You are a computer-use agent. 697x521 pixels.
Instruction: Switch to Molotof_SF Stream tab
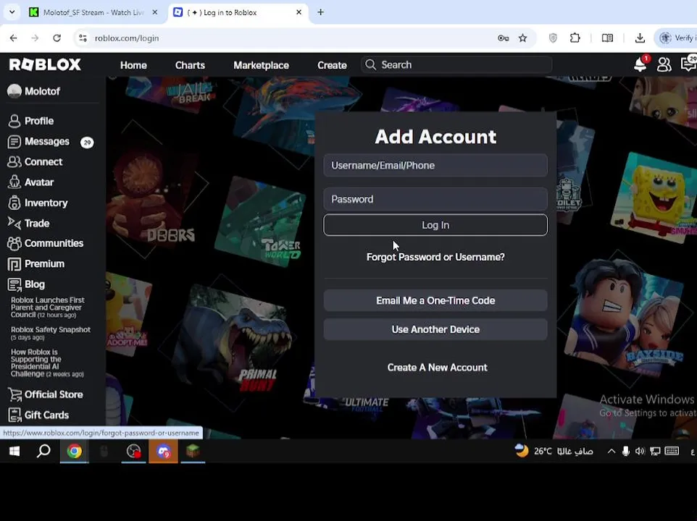pyautogui.click(x=93, y=12)
